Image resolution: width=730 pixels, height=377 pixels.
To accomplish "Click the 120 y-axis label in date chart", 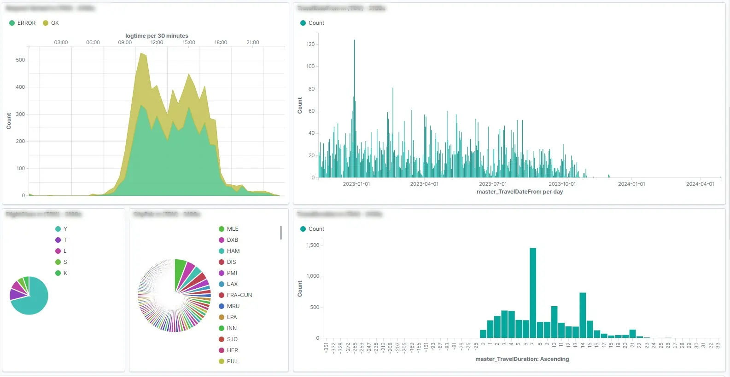I will coord(310,44).
